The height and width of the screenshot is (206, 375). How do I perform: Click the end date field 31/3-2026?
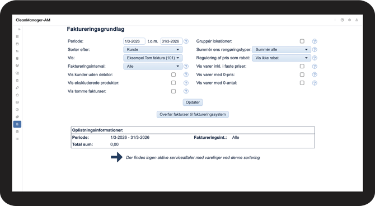171,41
